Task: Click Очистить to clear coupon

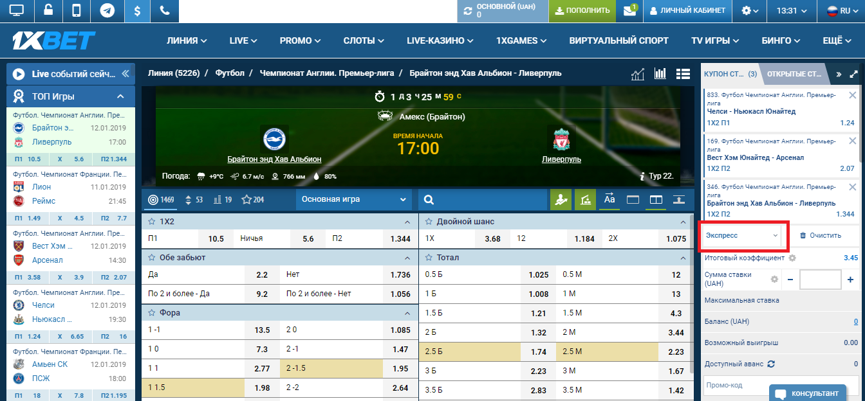Action: [x=820, y=235]
